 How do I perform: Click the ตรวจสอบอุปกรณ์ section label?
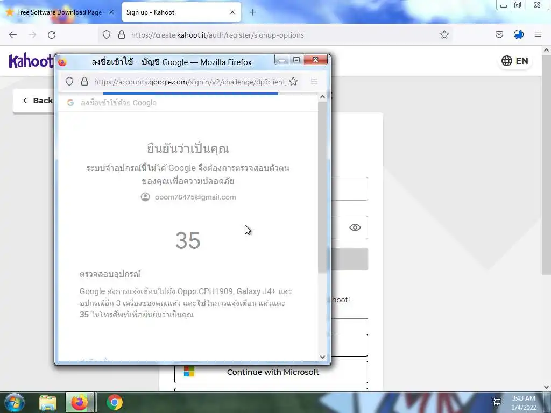[x=110, y=274]
